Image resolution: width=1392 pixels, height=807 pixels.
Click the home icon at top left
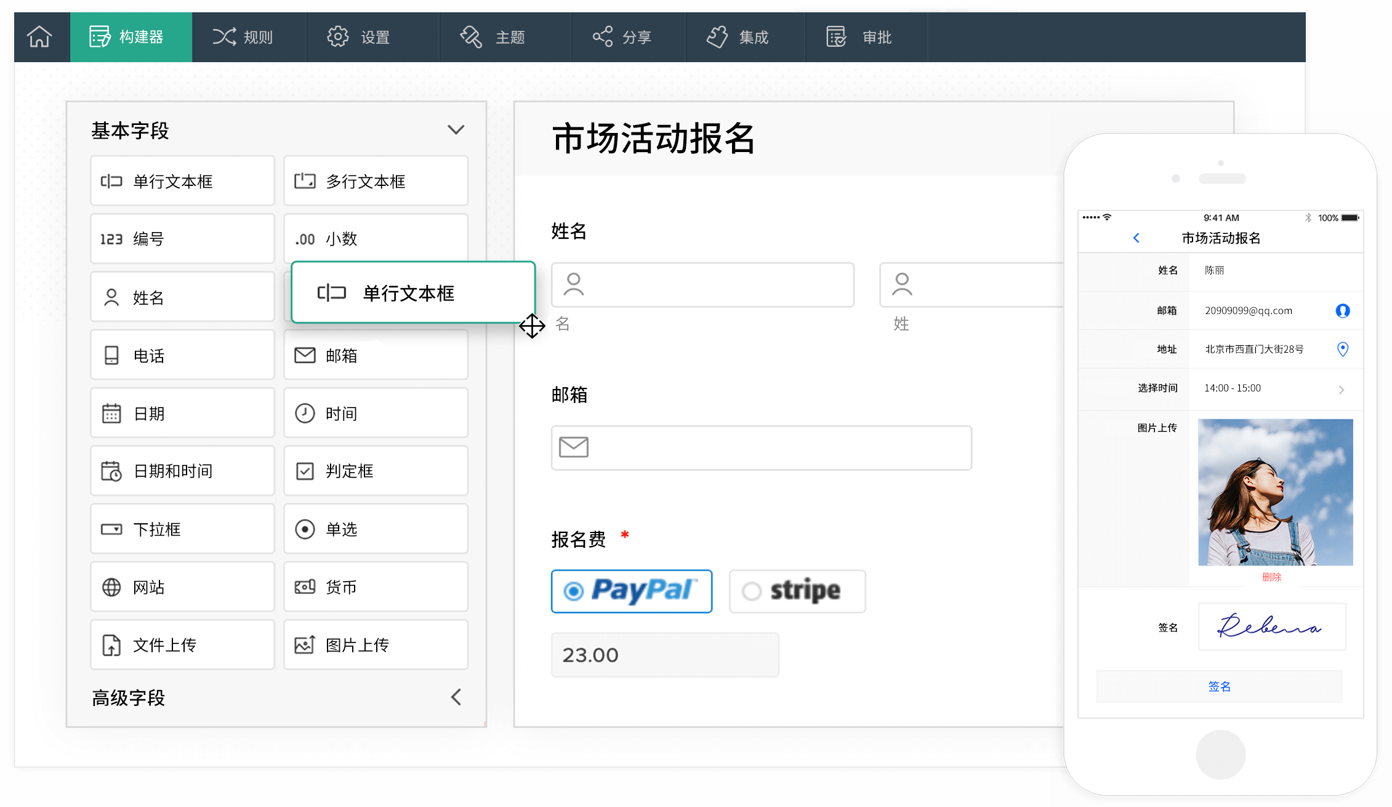pyautogui.click(x=39, y=36)
